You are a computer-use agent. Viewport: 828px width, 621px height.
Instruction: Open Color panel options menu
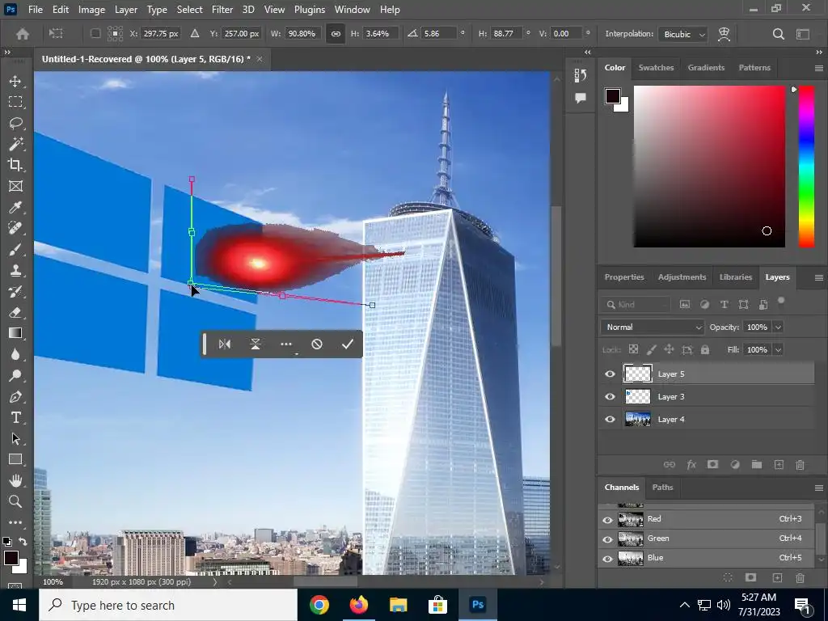tap(818, 68)
